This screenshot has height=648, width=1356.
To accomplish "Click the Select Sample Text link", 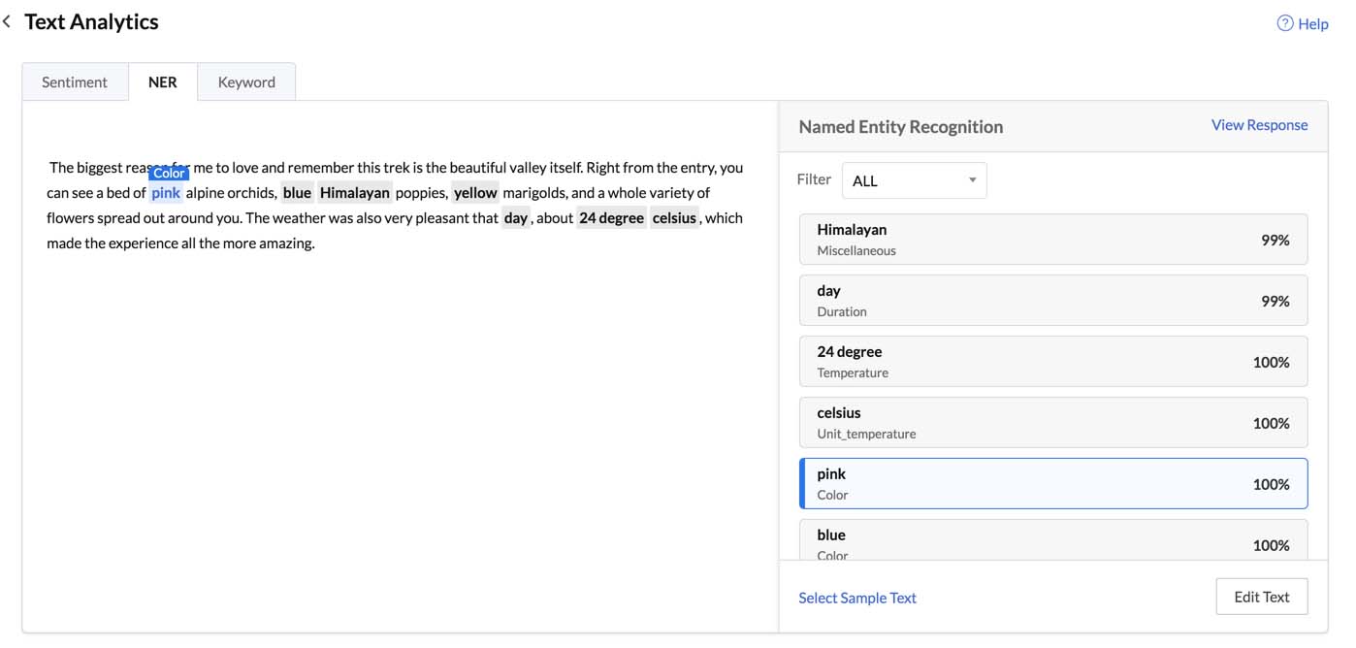I will 857,598.
